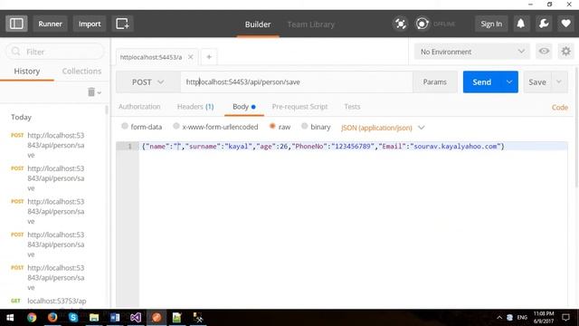Click the sync offline status icon
579x326 pixels.
tap(422, 24)
